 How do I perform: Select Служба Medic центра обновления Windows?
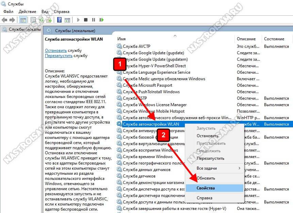tap(164, 79)
